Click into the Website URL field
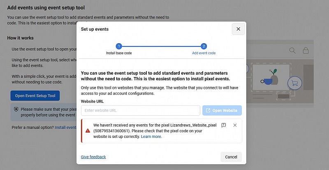The width and height of the screenshot is (329, 170). [140, 111]
